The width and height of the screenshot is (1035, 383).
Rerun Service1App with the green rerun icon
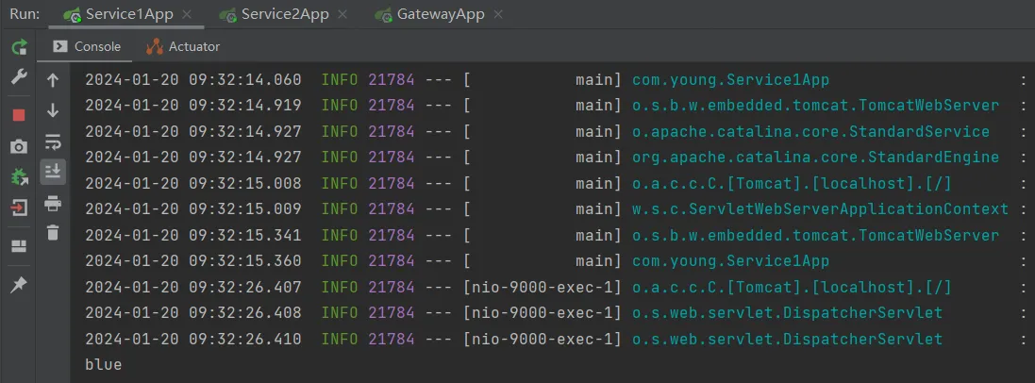19,47
